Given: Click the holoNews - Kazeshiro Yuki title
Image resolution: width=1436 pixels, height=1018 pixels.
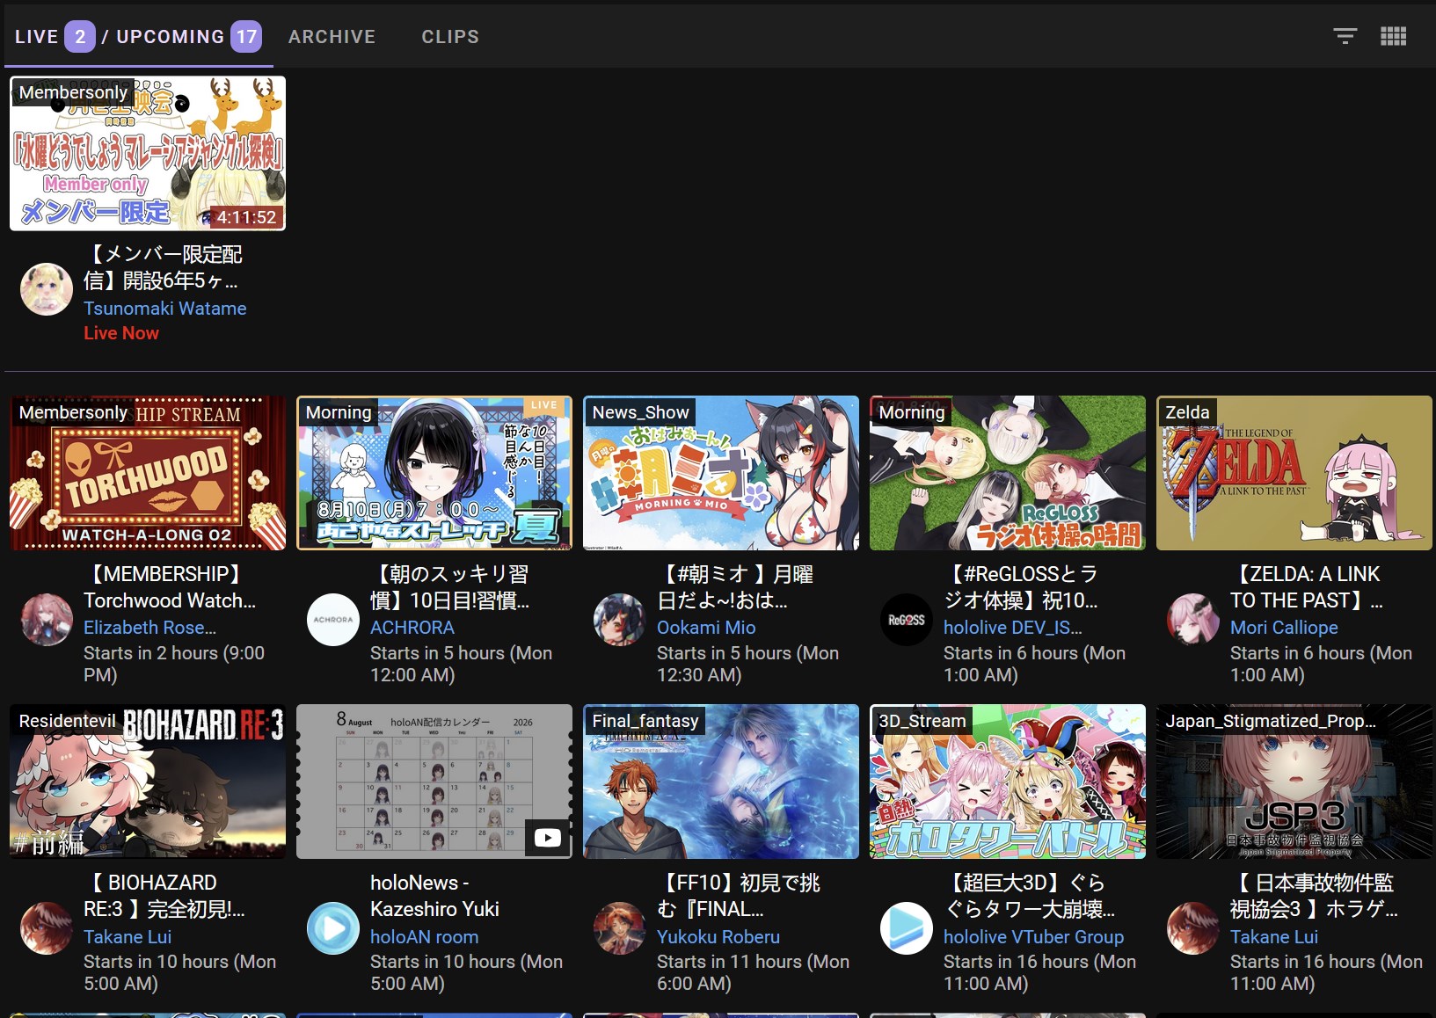Looking at the screenshot, I should [x=434, y=896].
